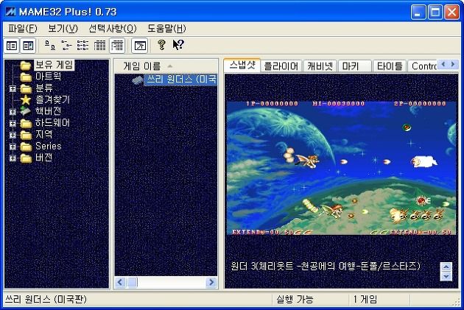Click the 쓰리 원더스 (미국판) status text

[x=46, y=300]
